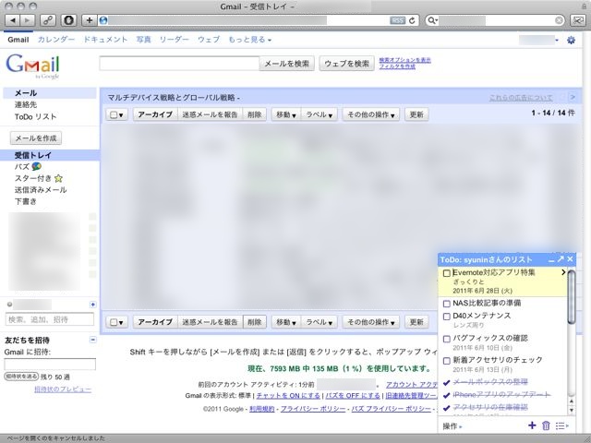Pop out the ToDo list panel with the arrow icon
The image size is (591, 443).
click(561, 259)
